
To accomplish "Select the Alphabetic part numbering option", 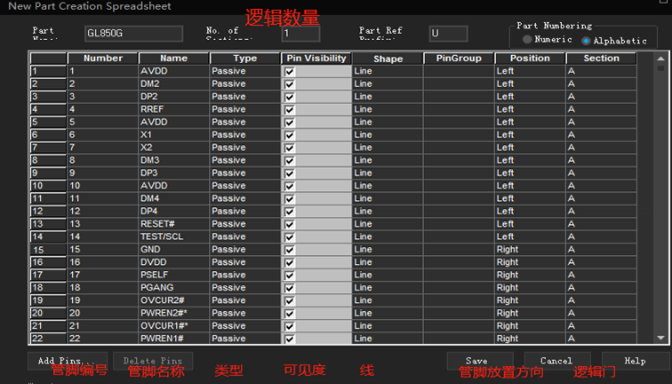I will tap(586, 41).
